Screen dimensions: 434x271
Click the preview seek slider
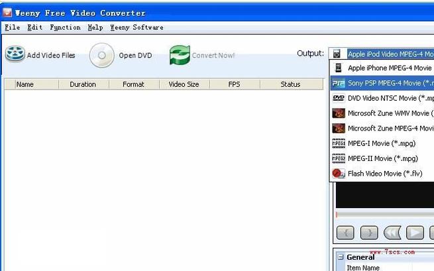coord(385,215)
